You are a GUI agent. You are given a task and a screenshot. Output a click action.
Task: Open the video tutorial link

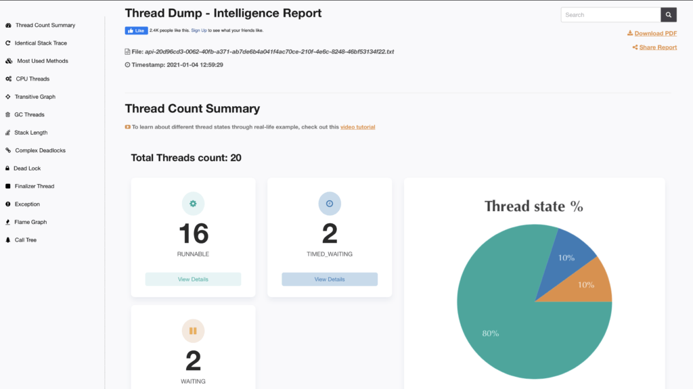(x=357, y=127)
